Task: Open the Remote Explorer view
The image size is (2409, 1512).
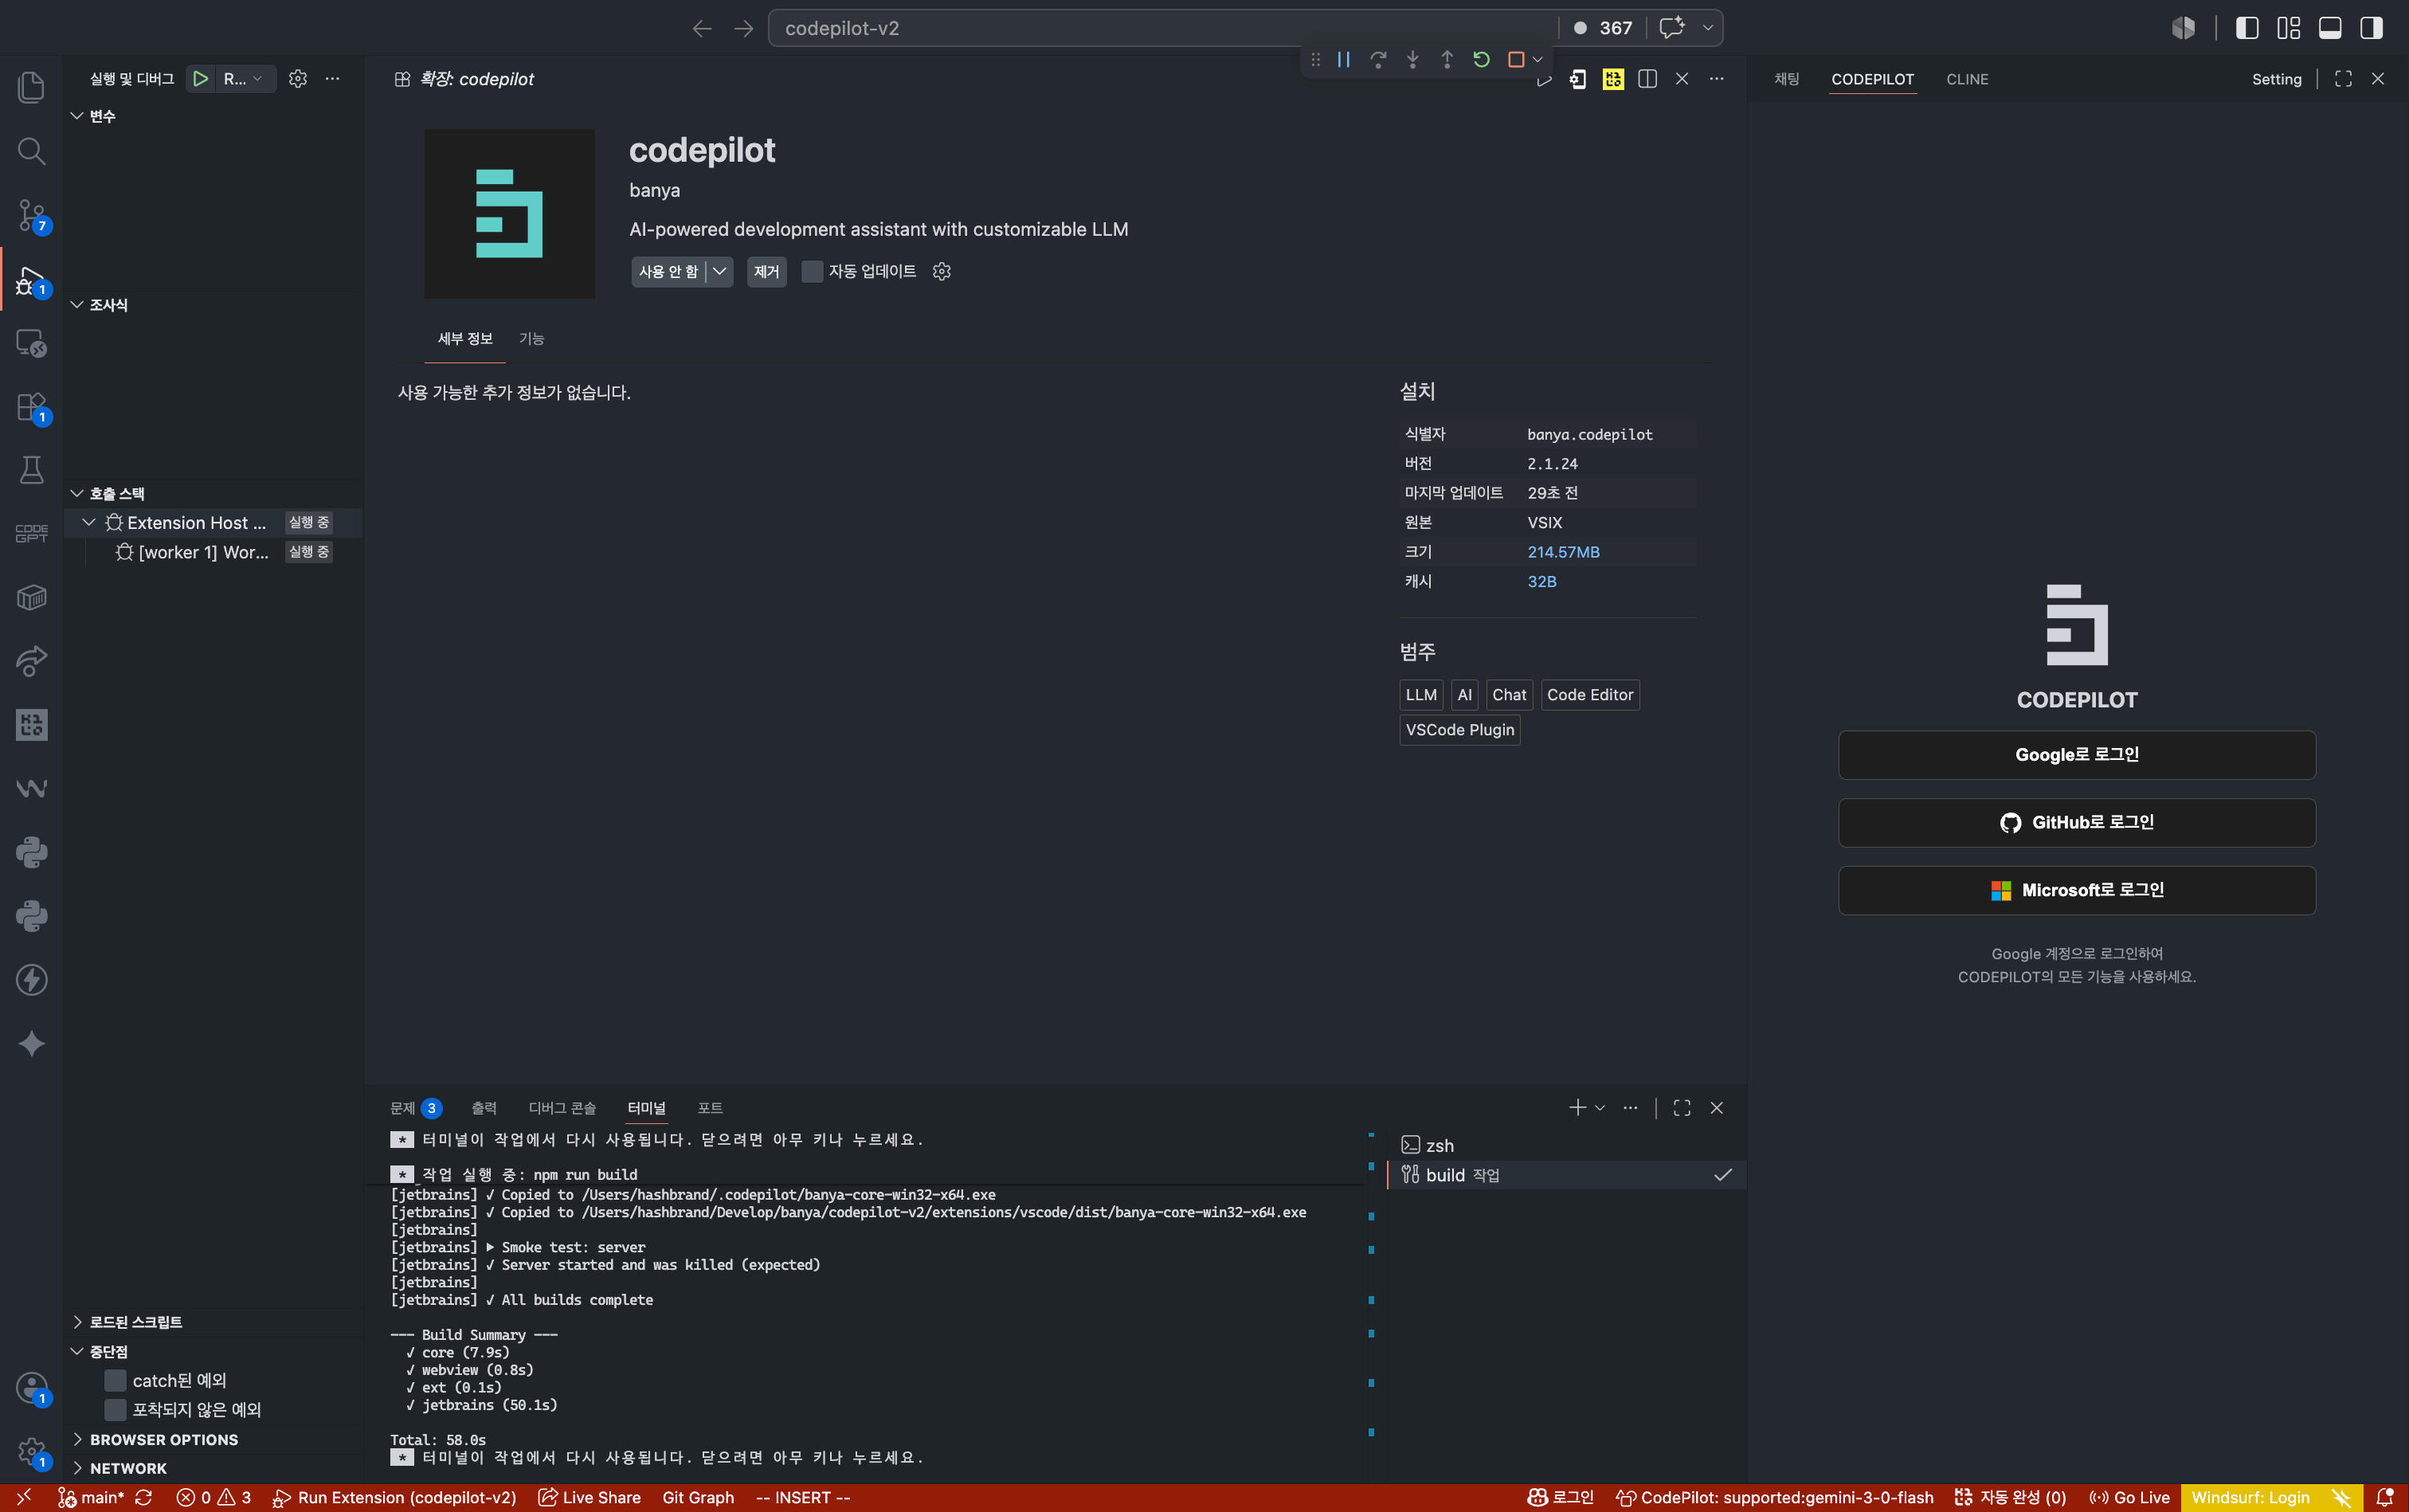Action: click(x=31, y=343)
